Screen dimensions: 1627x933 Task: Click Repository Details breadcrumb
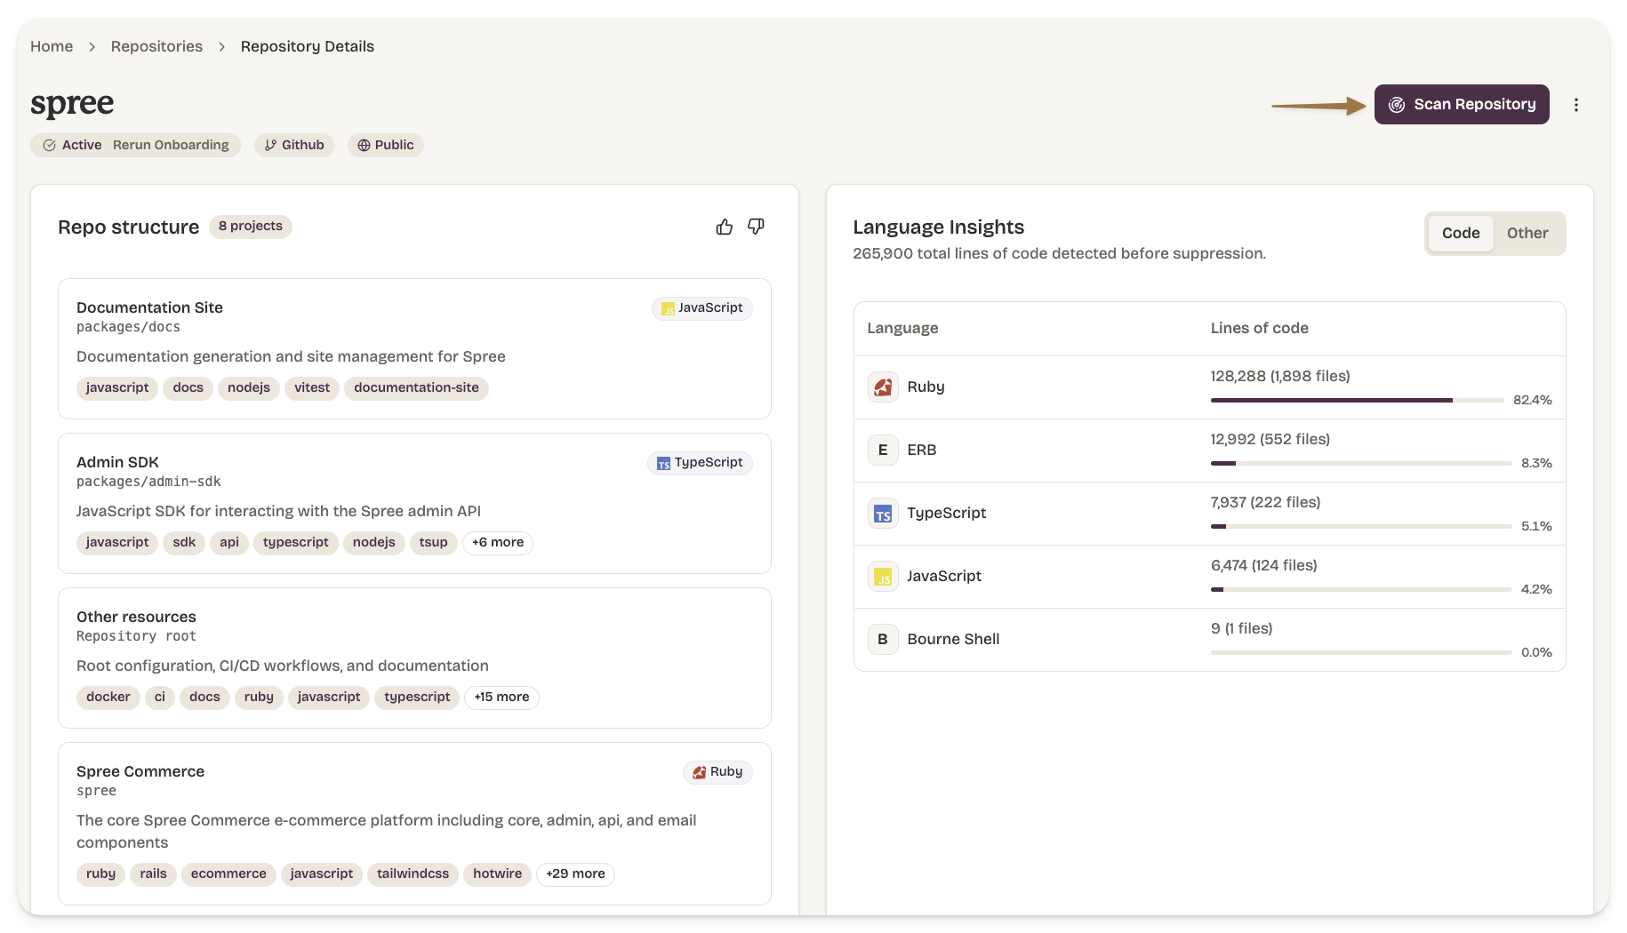(x=308, y=46)
